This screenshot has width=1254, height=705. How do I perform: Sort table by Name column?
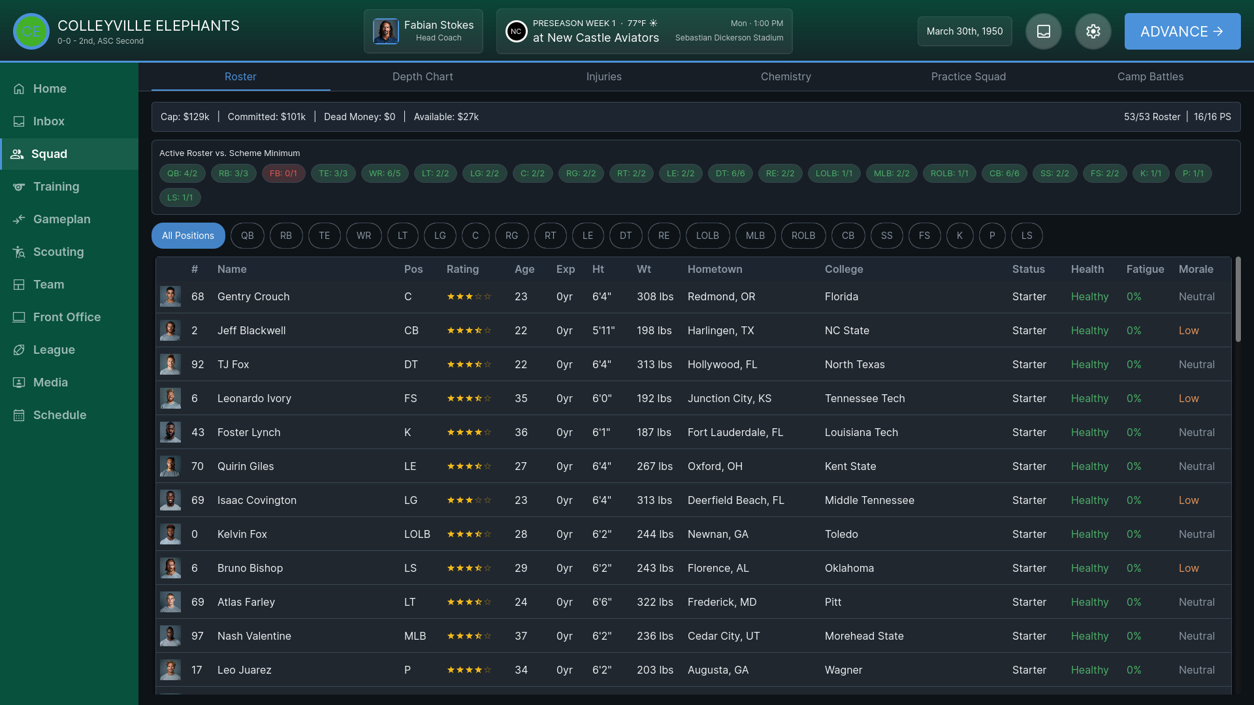[x=232, y=269]
